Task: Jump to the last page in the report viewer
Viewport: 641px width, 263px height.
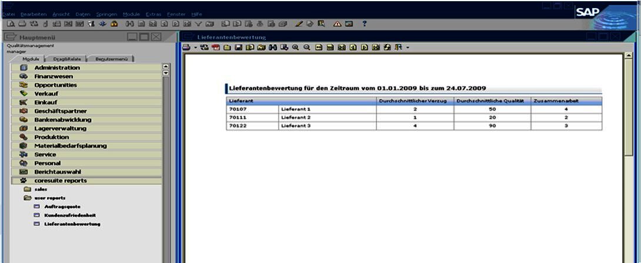Action: point(376,48)
